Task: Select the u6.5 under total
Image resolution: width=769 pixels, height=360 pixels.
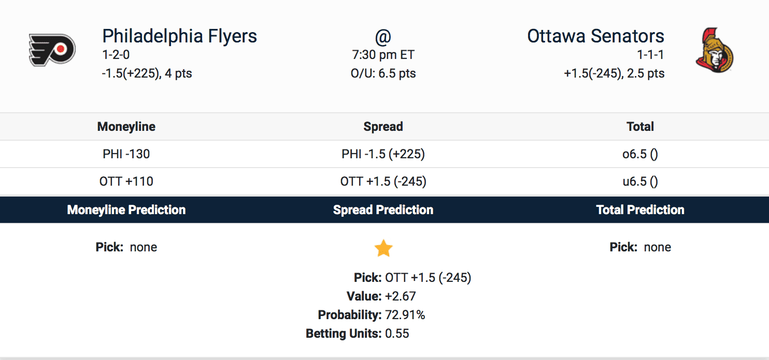Action: pyautogui.click(x=640, y=182)
